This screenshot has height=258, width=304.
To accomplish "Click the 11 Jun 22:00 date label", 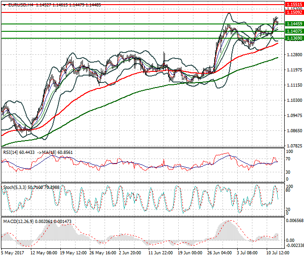I will (161, 253).
